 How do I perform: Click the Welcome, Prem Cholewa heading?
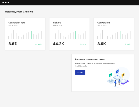coord(19,12)
